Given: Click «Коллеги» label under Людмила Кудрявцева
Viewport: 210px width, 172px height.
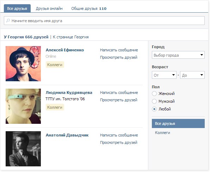Looking at the screenshot, I should tap(55, 107).
